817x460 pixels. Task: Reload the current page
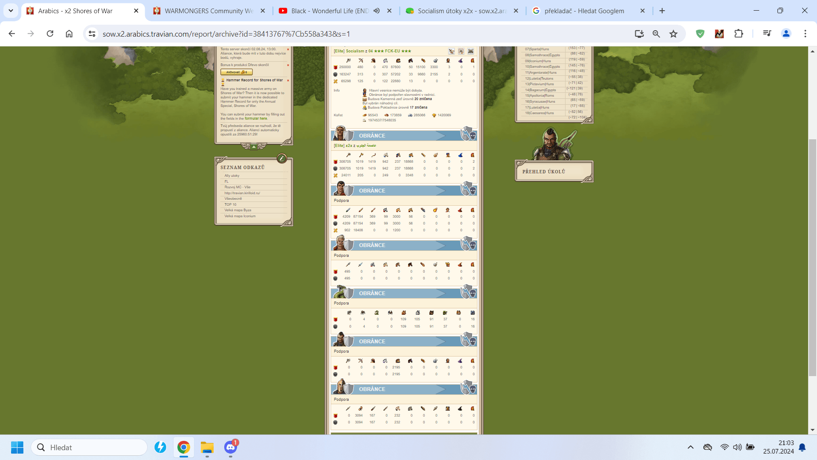(50, 34)
